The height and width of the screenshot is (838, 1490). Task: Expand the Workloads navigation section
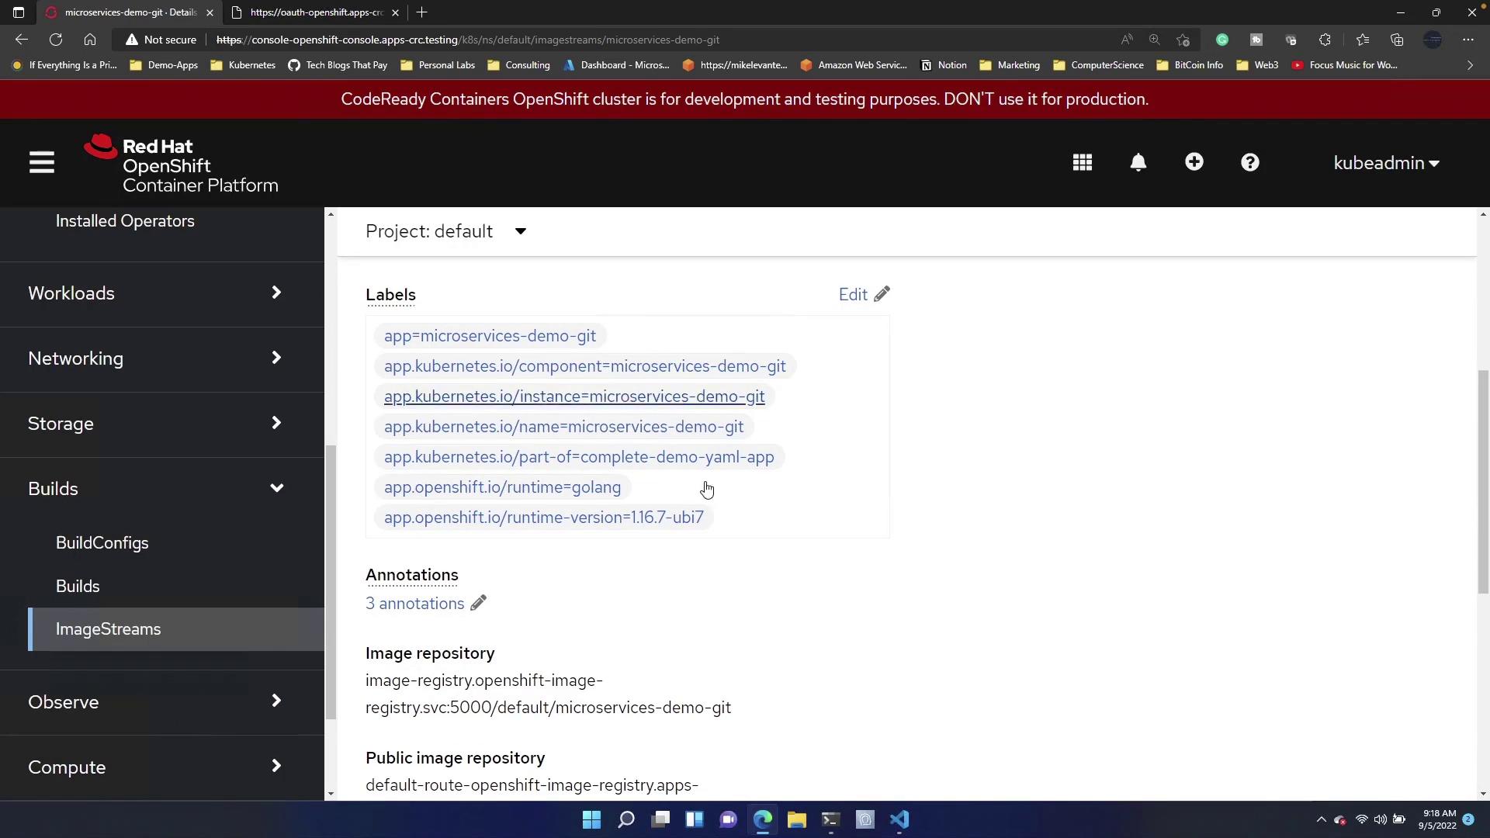click(155, 293)
